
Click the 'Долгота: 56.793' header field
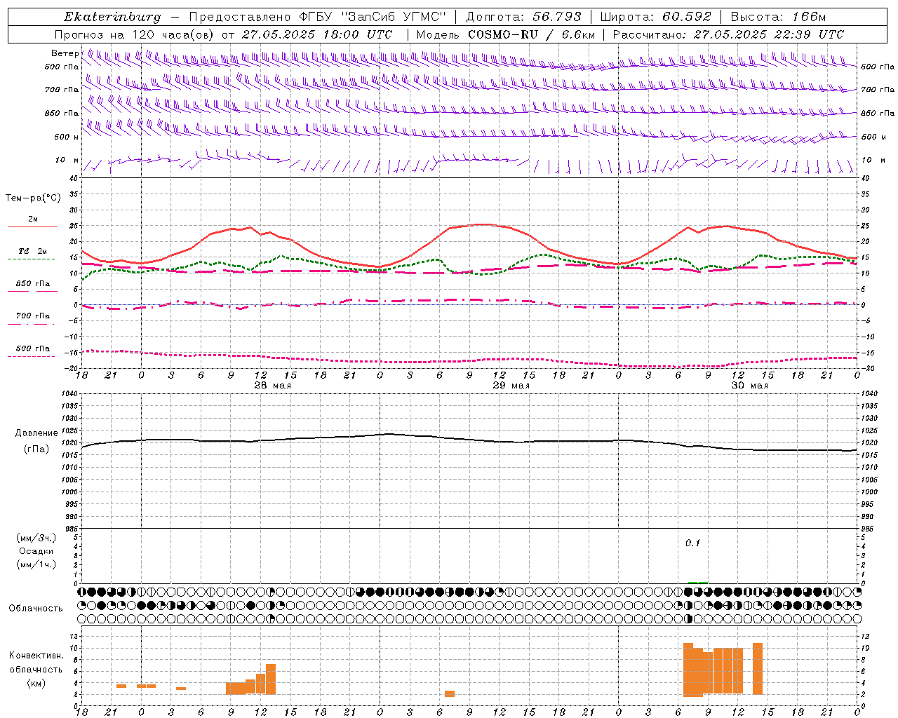click(523, 17)
